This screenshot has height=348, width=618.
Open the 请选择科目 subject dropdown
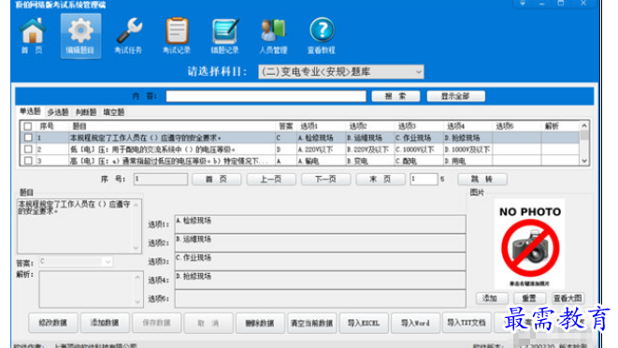click(x=341, y=72)
